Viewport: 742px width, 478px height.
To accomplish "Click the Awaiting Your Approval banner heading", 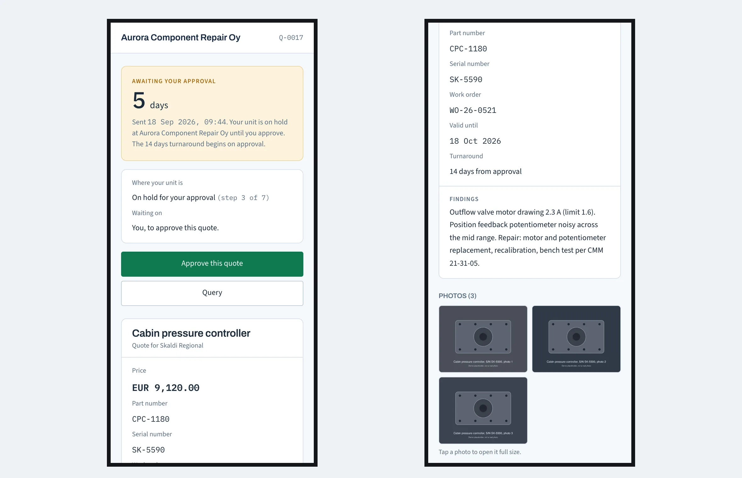I will [x=174, y=81].
